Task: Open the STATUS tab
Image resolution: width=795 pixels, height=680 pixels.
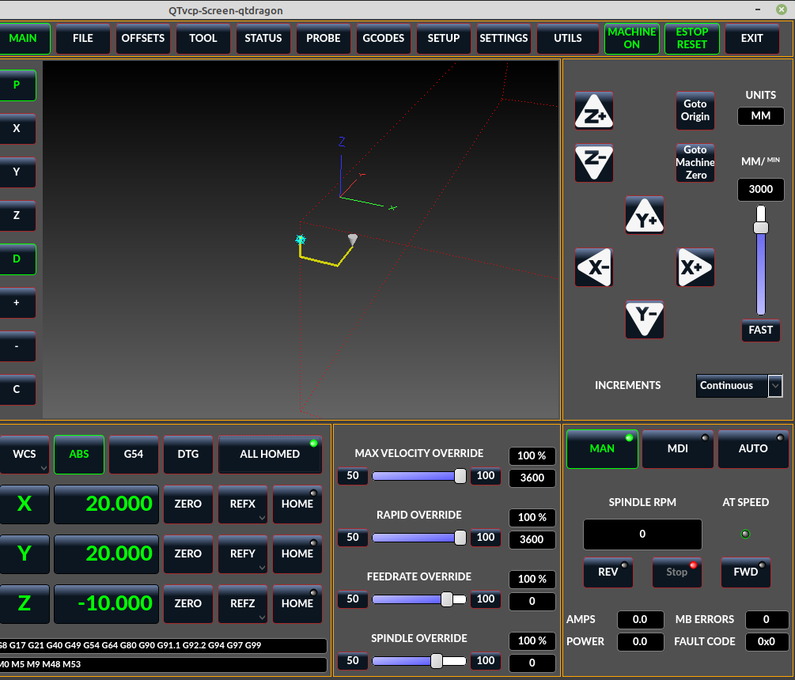Action: pyautogui.click(x=263, y=39)
